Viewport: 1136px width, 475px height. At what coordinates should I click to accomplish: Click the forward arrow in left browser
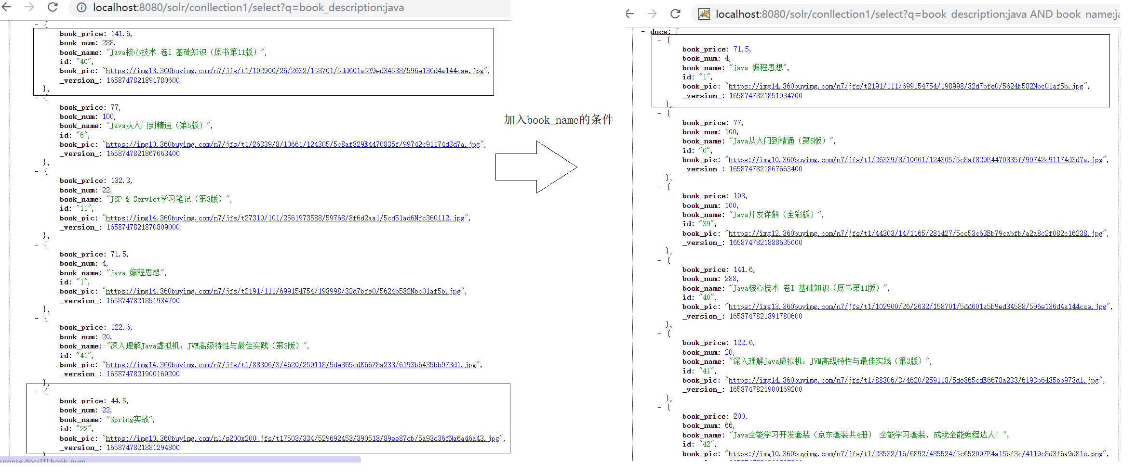pos(29,7)
